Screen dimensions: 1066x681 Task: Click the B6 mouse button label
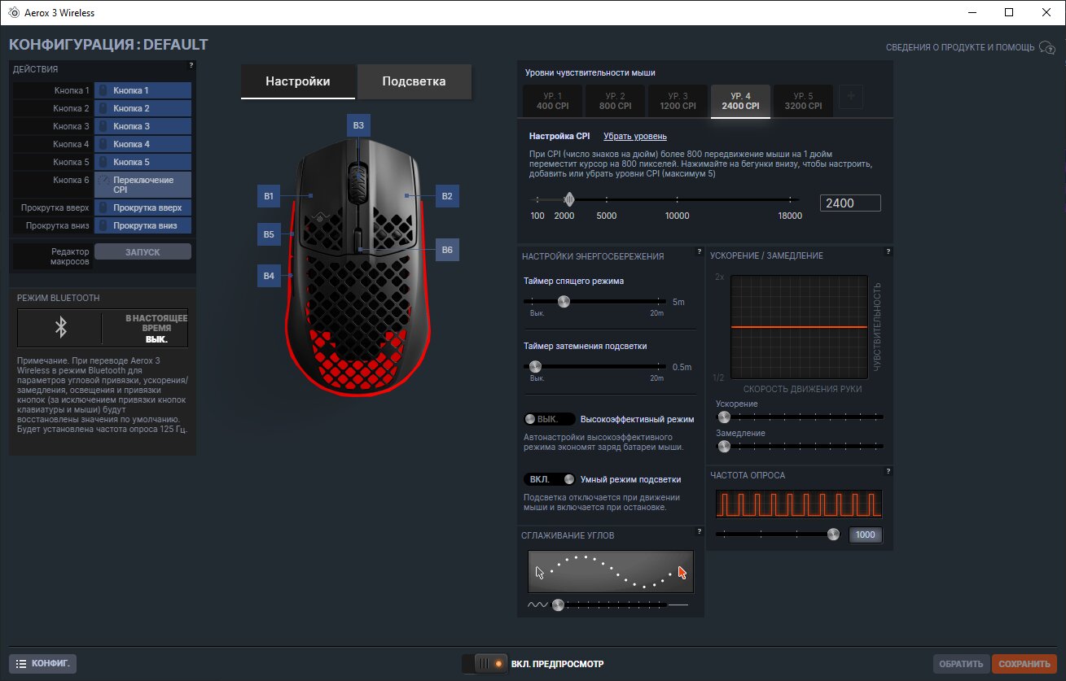(x=447, y=250)
